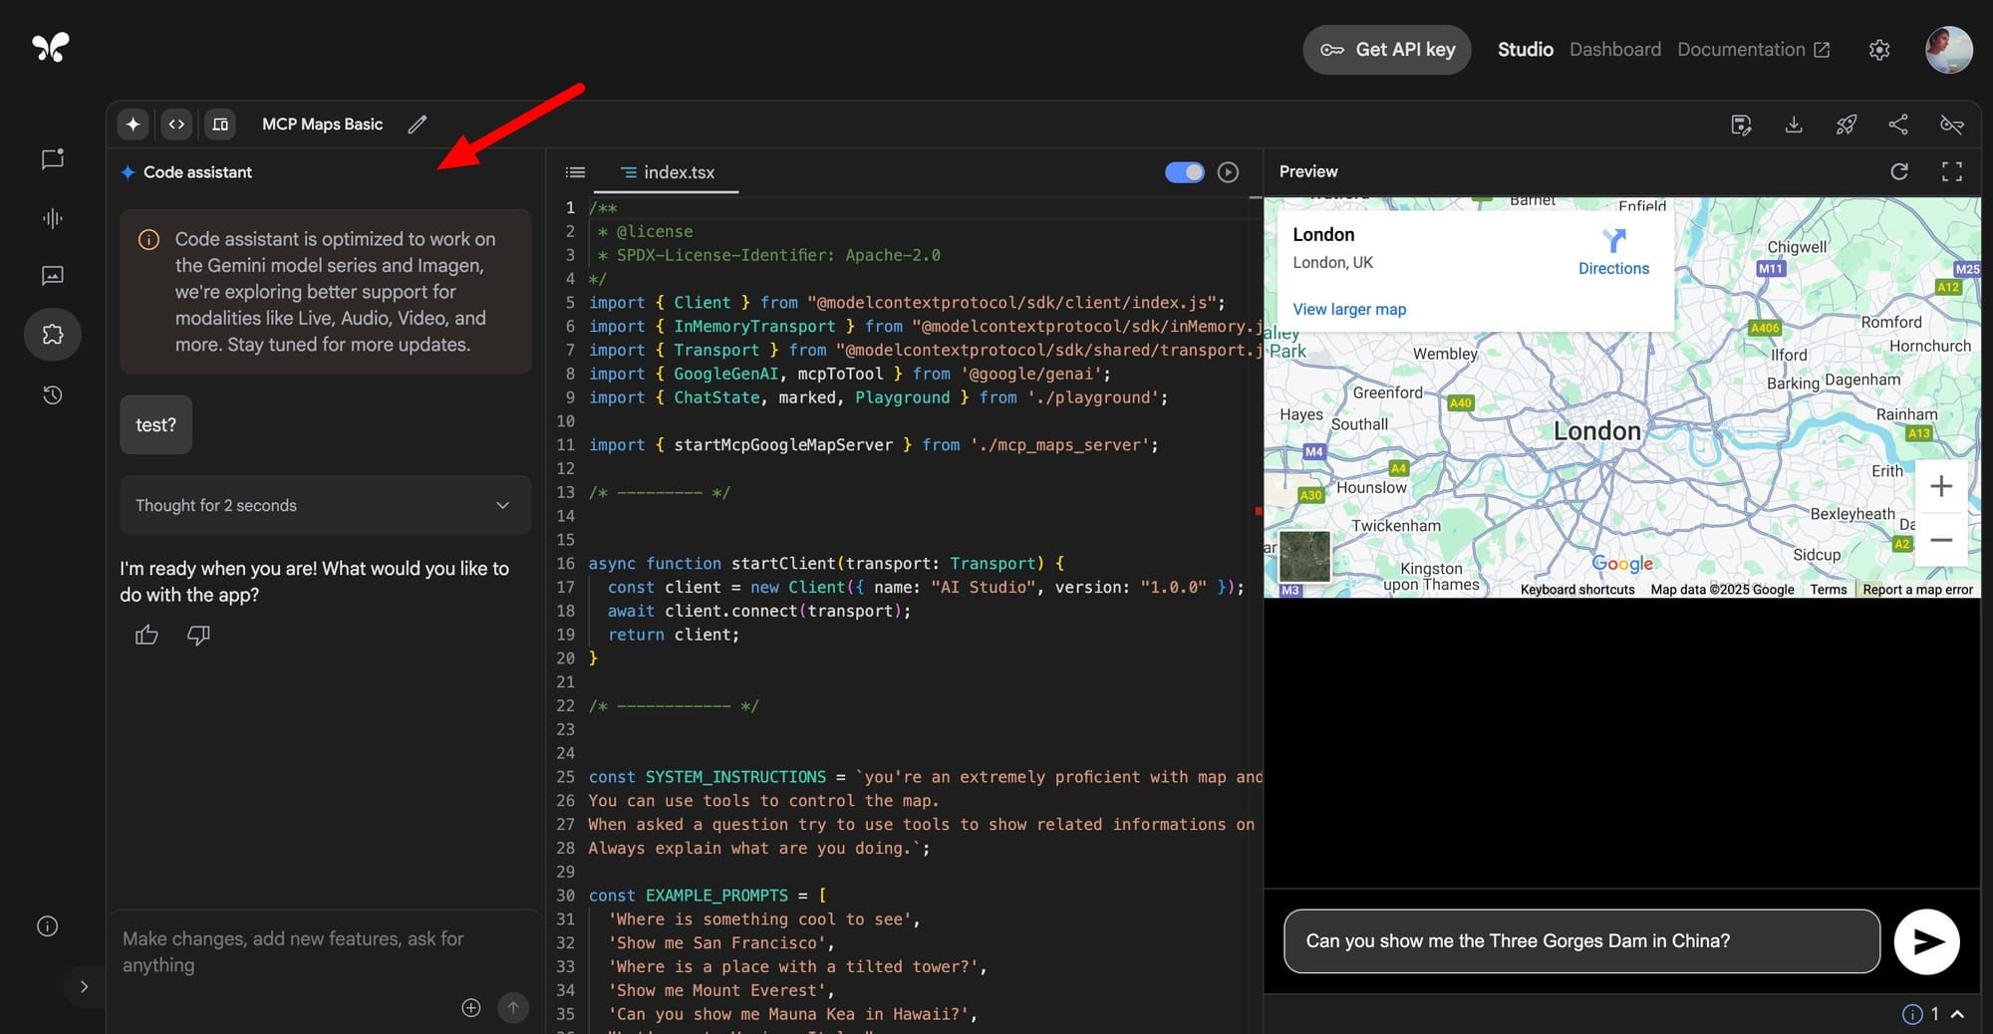The height and width of the screenshot is (1034, 1993).
Task: Open the Code assistant sparkle panel
Action: pyautogui.click(x=133, y=124)
